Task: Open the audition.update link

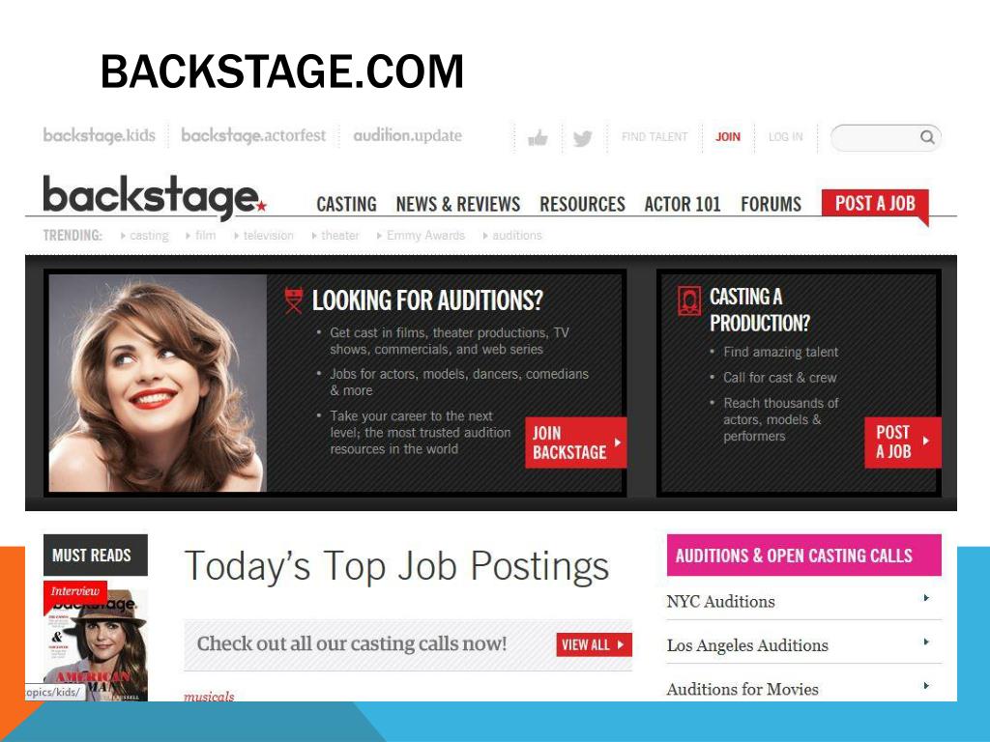Action: (407, 135)
